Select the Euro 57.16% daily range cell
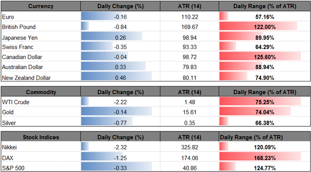 [x=265, y=16]
